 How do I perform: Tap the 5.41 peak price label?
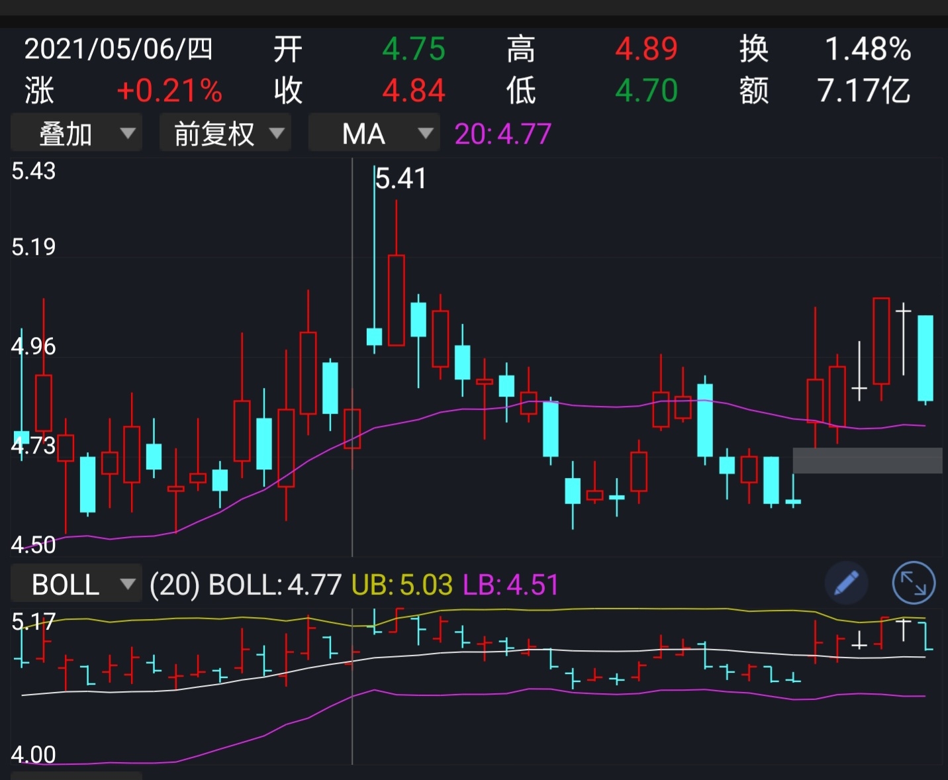point(400,179)
